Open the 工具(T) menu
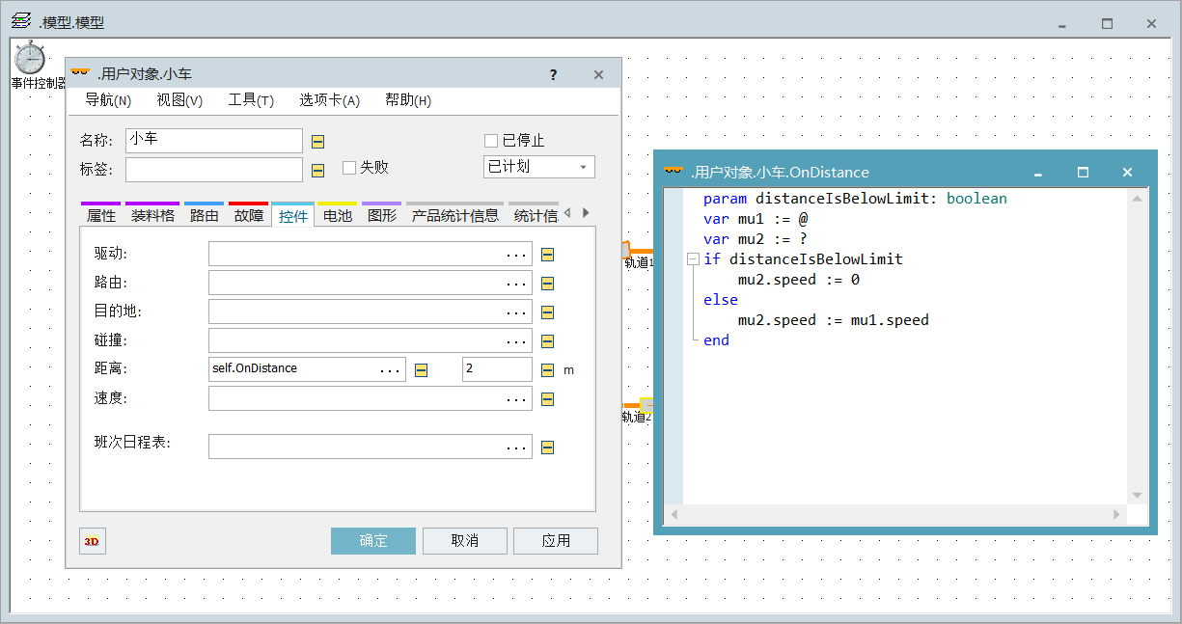Image resolution: width=1182 pixels, height=624 pixels. coord(251,100)
